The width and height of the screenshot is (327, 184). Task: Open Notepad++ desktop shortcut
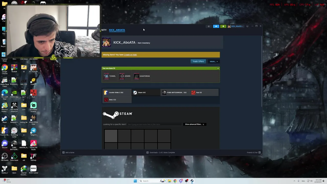coord(14,119)
